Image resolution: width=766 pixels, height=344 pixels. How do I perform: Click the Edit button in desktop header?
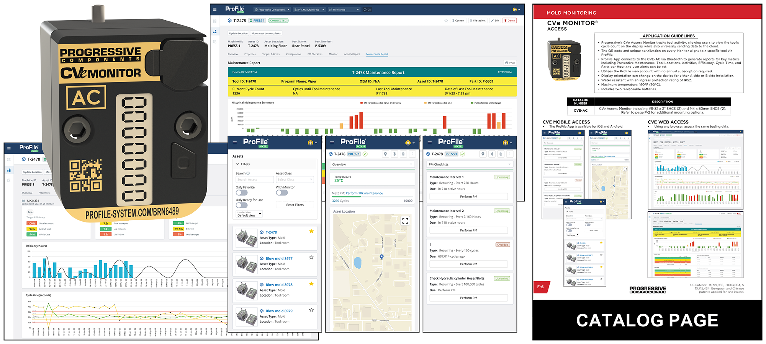click(x=495, y=21)
